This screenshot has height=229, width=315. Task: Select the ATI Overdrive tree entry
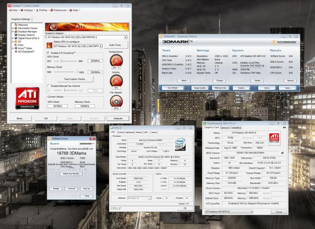click(26, 52)
